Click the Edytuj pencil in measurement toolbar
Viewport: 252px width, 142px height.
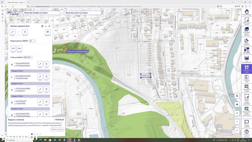pyautogui.click(x=12, y=32)
